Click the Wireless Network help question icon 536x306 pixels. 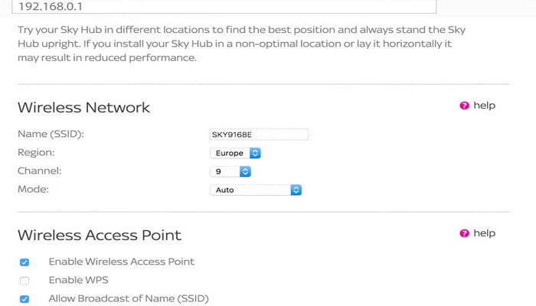pyautogui.click(x=464, y=106)
